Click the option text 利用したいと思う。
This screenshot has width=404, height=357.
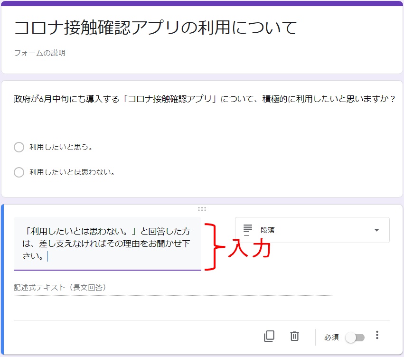[x=61, y=147]
